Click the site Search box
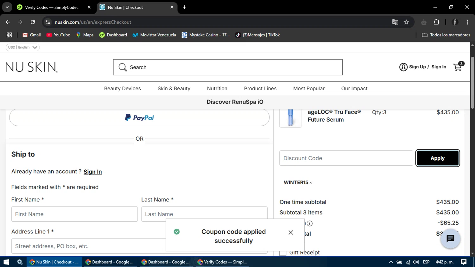475x267 pixels. tap(228, 67)
